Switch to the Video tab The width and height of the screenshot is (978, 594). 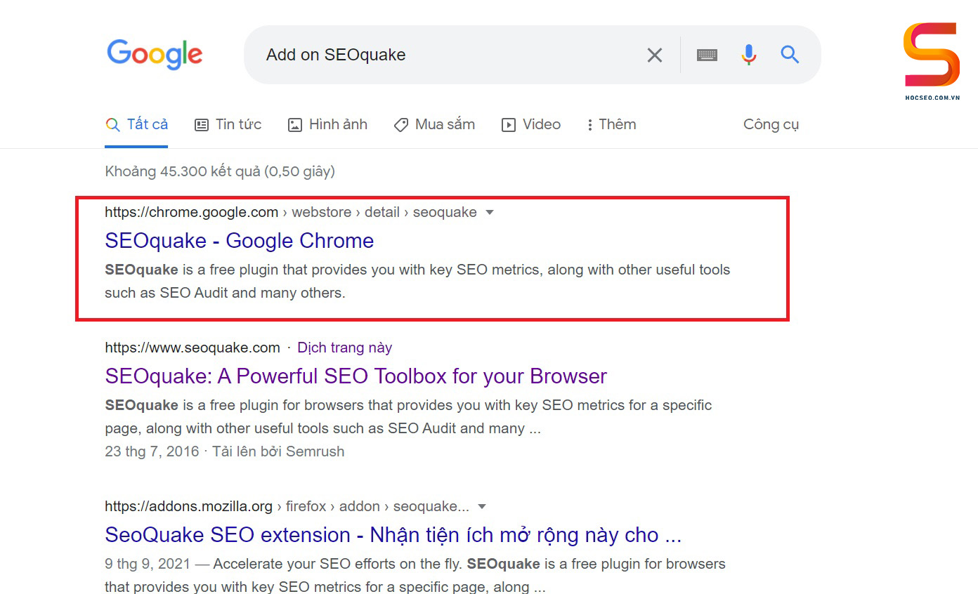(x=530, y=124)
